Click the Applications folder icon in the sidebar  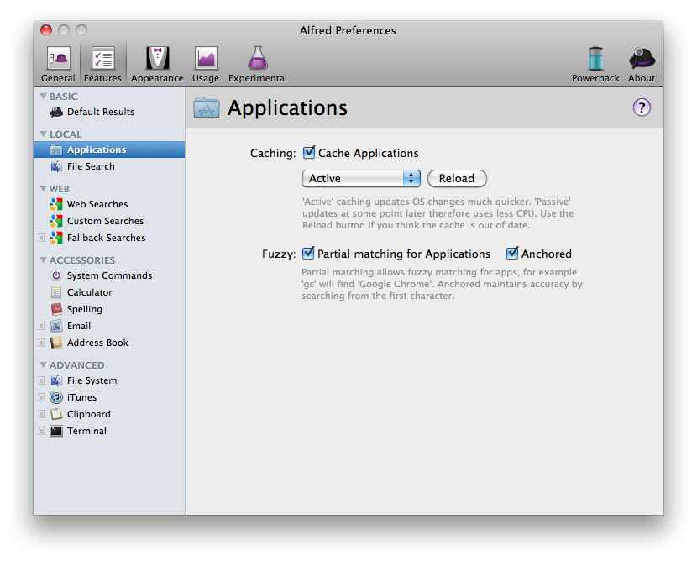(x=56, y=149)
